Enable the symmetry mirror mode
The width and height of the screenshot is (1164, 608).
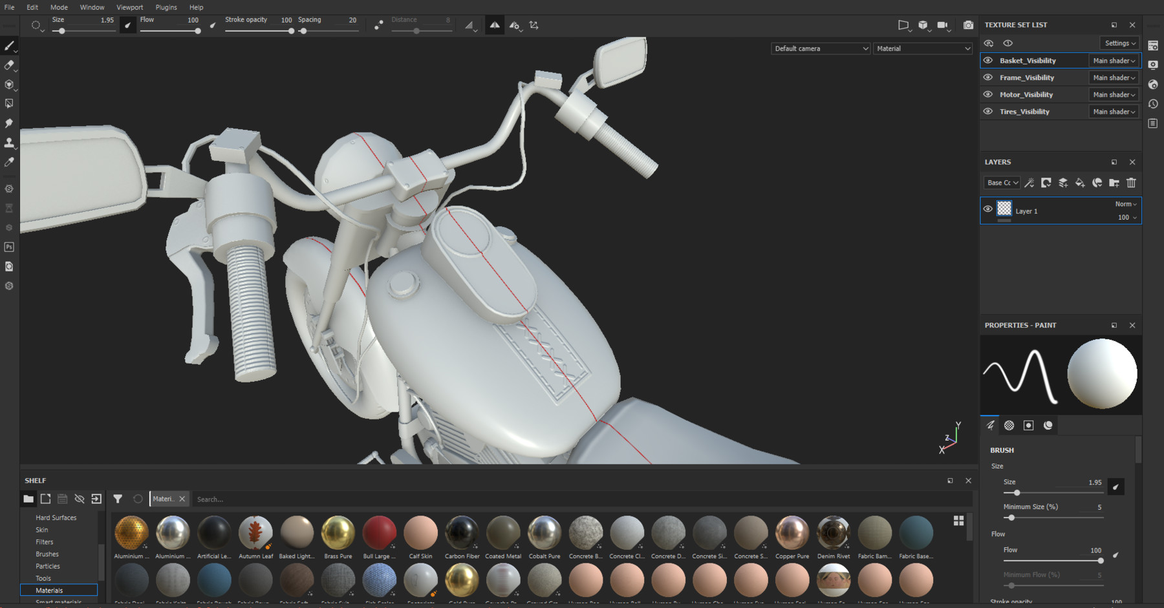click(494, 25)
